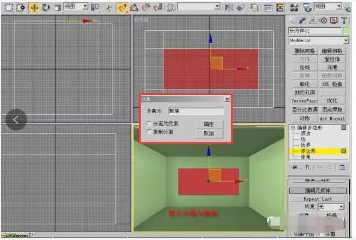Select 顶点 sub-object level in stack
Viewport: 356px width, 240px height.
[305, 134]
